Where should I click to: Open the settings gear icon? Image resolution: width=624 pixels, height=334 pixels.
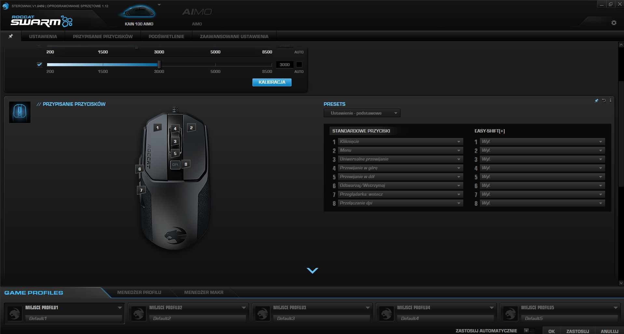614,23
